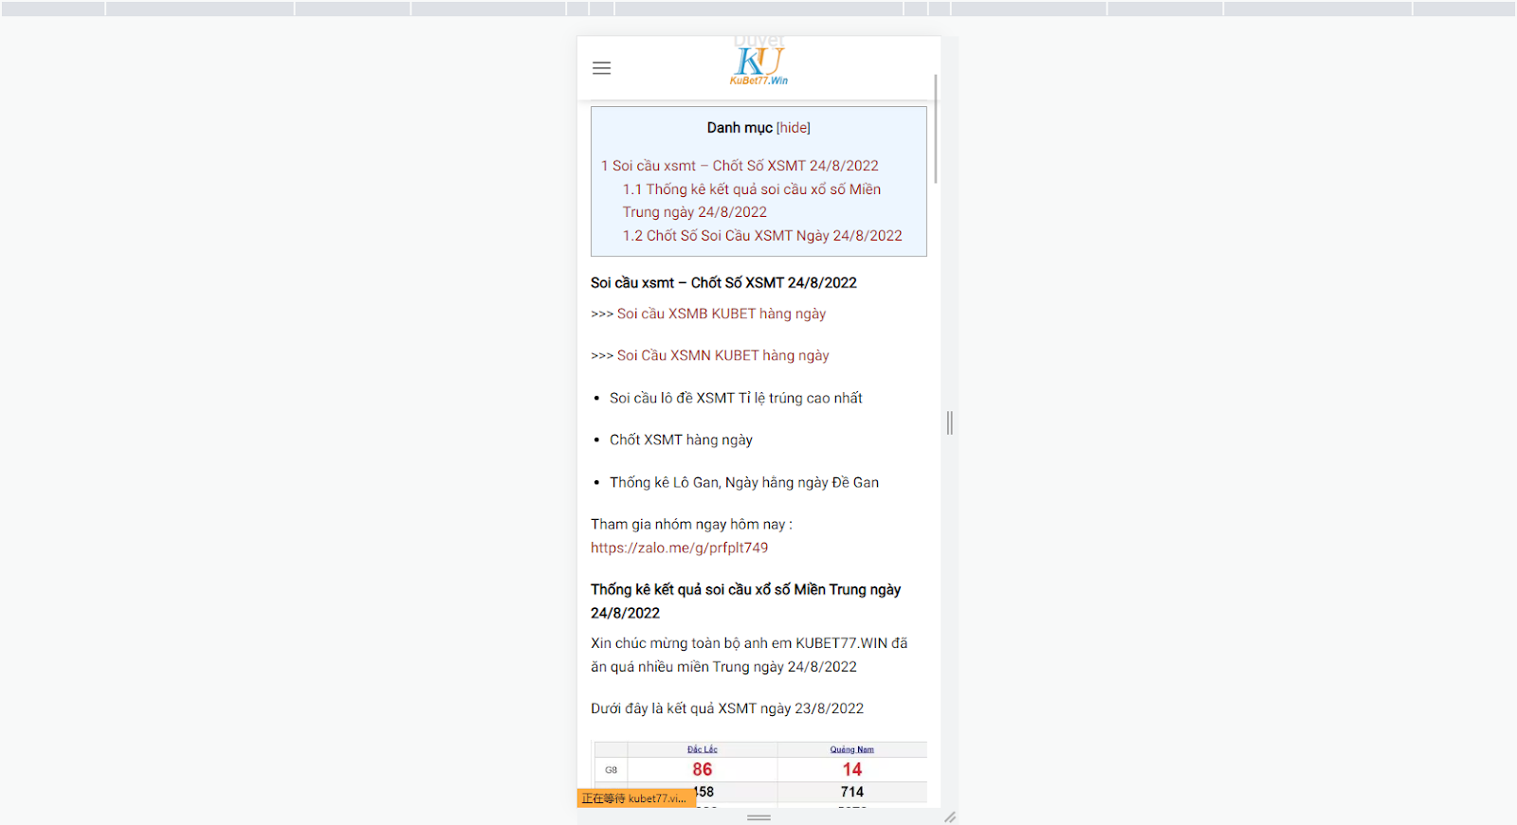Screen dimensions: 1517x825
Task: Click bullet Soi cầu lô đề XSMT Tỉ lệ trúng cao nhất
Action: [736, 398]
